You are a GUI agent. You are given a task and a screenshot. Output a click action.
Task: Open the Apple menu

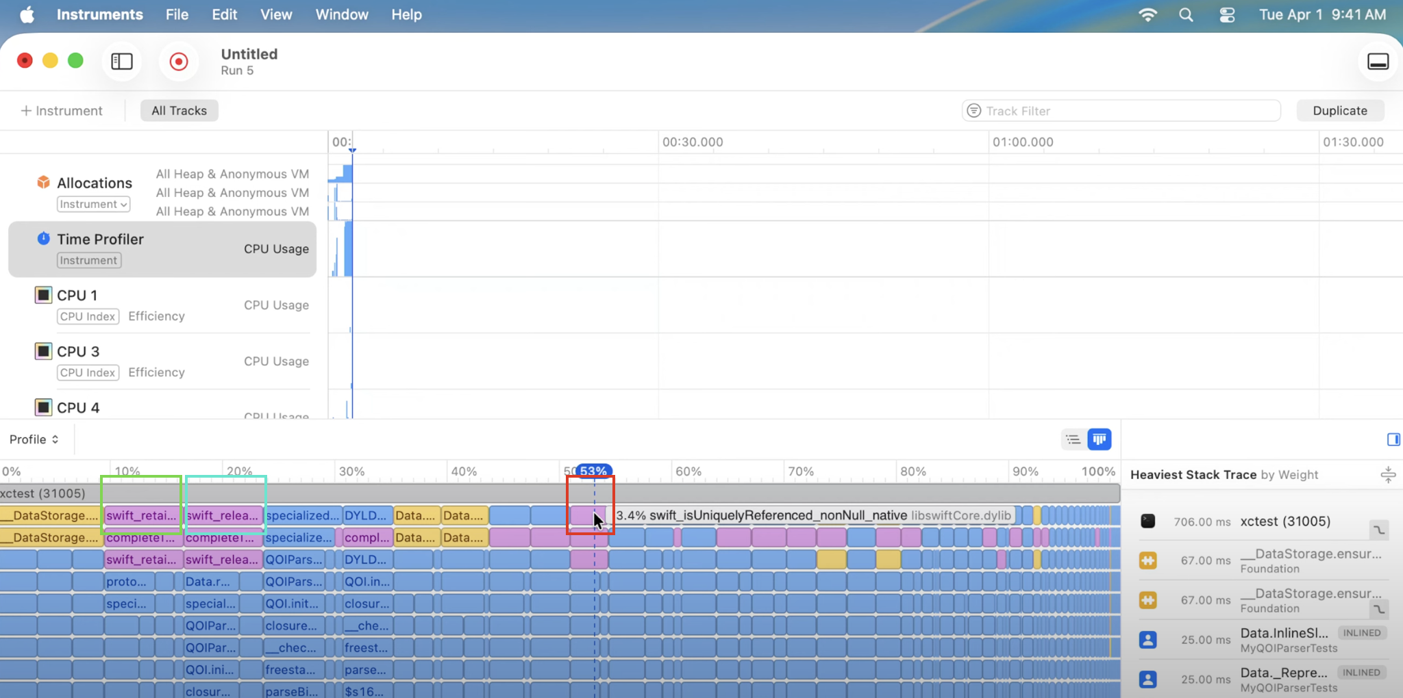(x=27, y=14)
